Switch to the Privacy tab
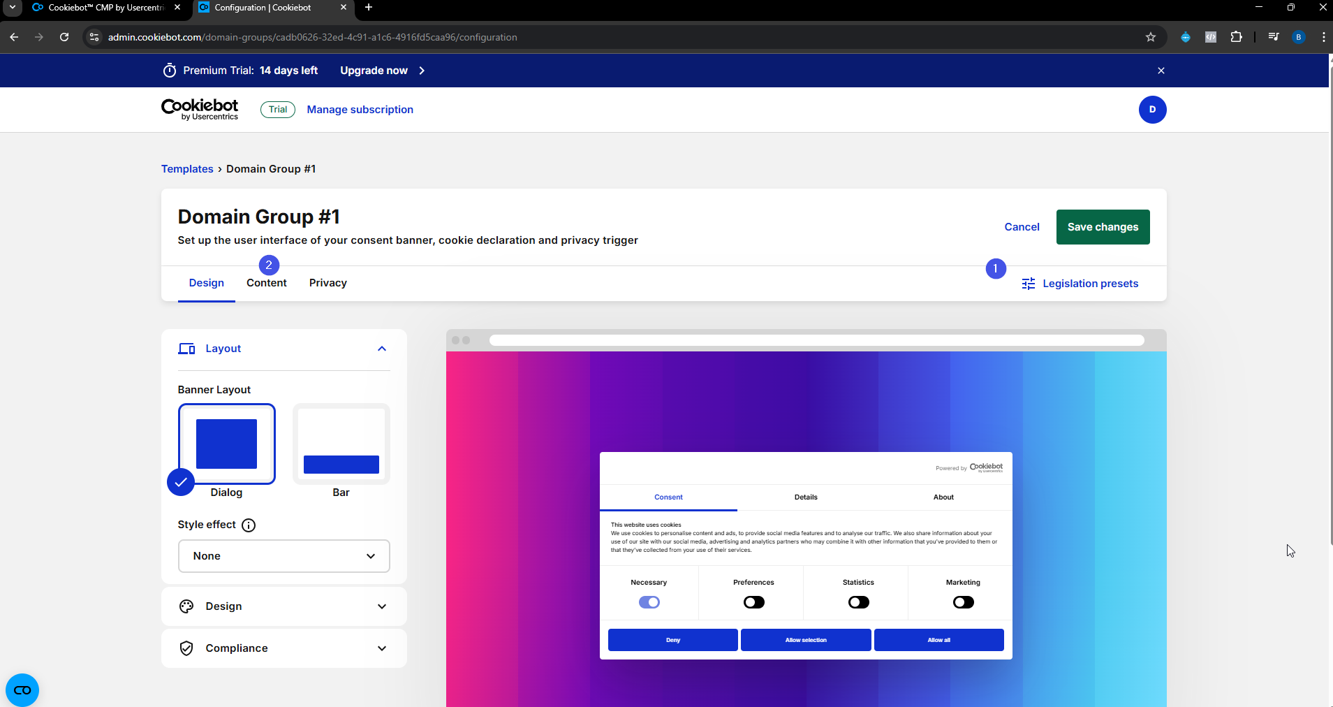 point(328,283)
